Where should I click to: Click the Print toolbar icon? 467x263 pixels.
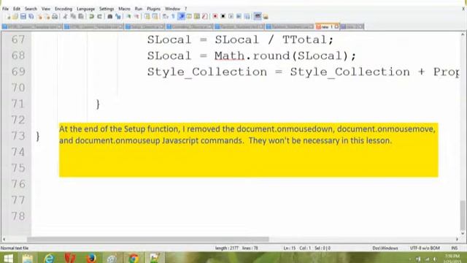[55, 16]
